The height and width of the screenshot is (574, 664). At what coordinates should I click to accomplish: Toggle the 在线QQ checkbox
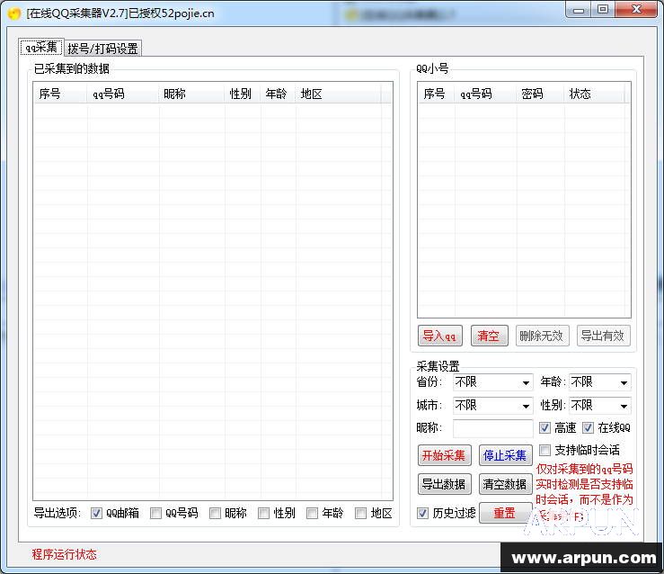pos(589,427)
